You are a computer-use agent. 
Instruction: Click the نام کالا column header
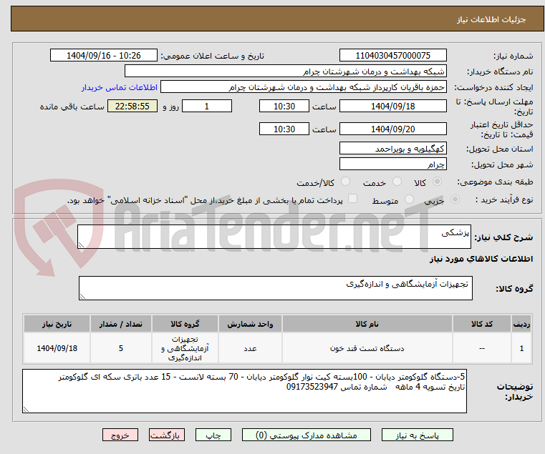(367, 324)
